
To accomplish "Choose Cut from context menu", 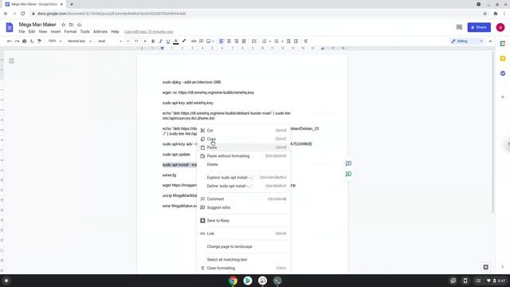I will 244,131.
